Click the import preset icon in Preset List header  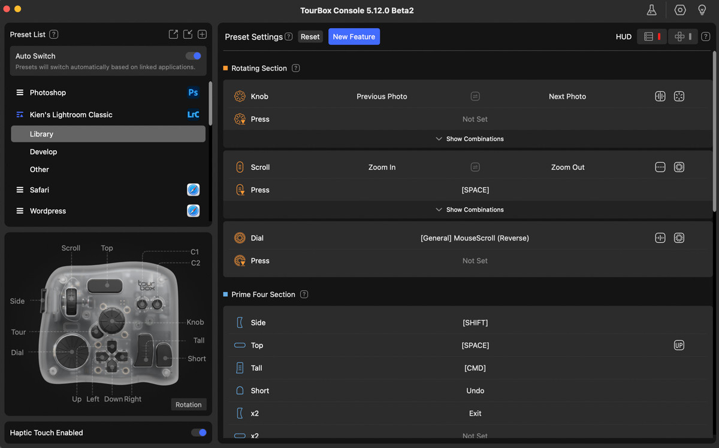(188, 34)
